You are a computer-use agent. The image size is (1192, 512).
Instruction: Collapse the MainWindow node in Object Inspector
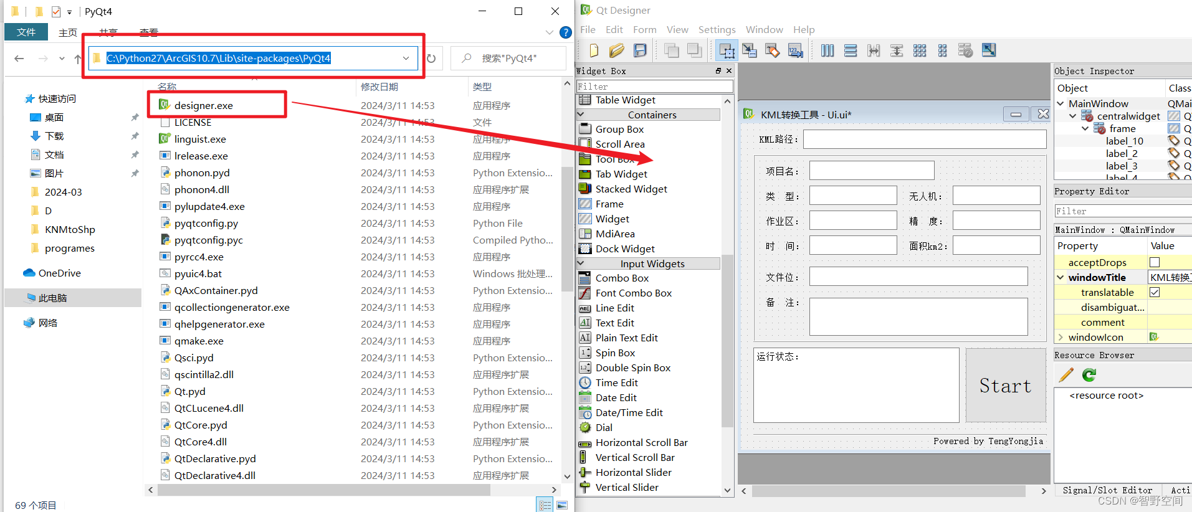[1061, 103]
